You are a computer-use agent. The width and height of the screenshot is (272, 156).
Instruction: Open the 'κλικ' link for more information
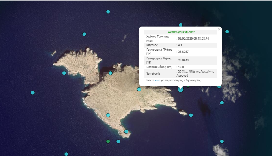(157, 80)
